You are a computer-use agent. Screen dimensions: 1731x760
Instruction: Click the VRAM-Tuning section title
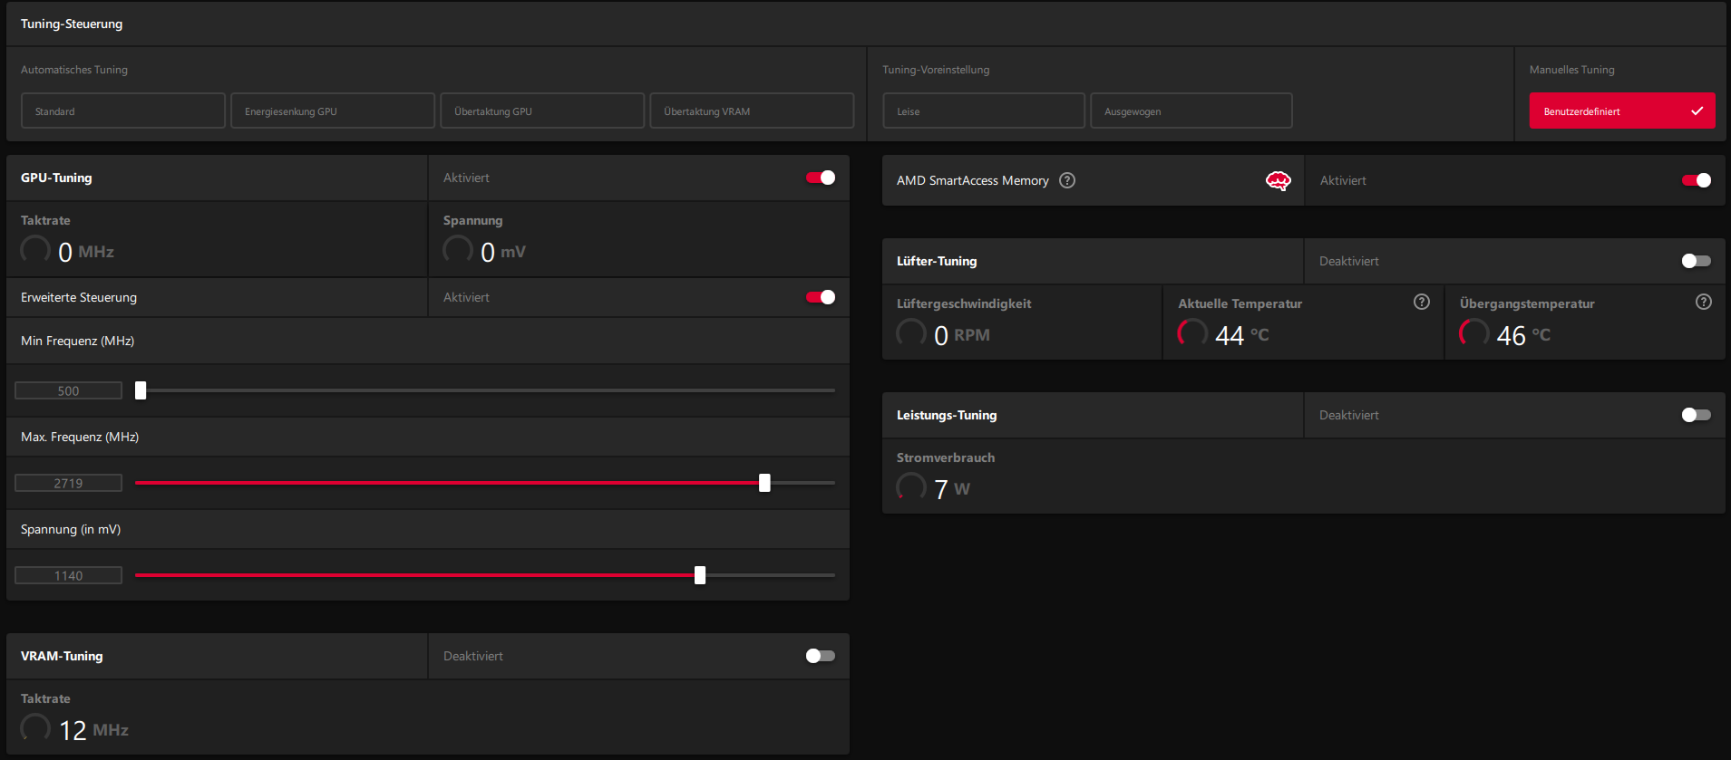[x=62, y=656]
